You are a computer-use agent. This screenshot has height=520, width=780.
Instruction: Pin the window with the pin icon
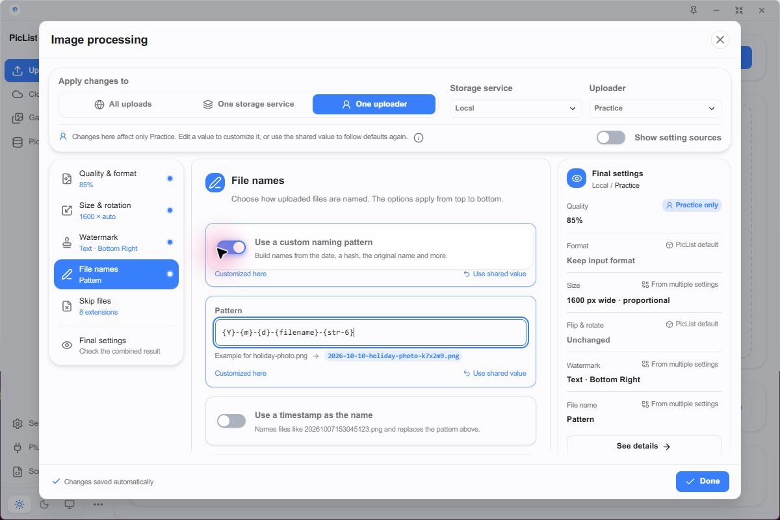694,10
